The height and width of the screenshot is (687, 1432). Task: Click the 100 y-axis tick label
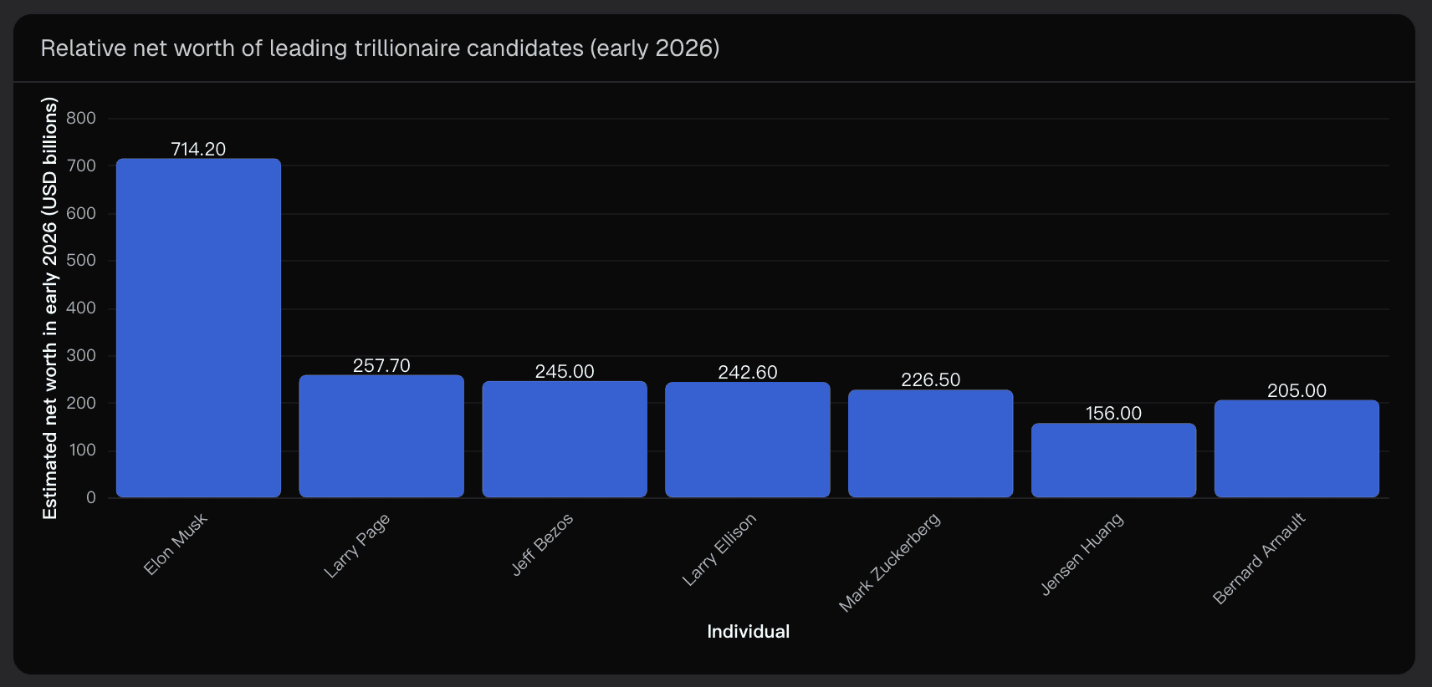coord(82,450)
